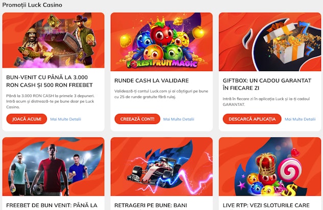323x210 pixels.
Task: Open the gift box promotion banner
Action: [x=270, y=42]
